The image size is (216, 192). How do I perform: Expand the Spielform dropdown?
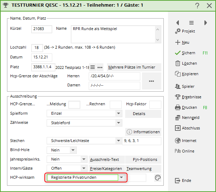pos(119,114)
